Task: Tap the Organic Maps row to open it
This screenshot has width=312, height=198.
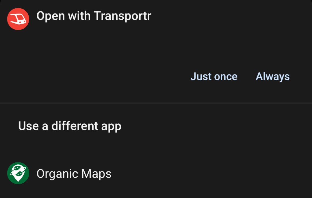Action: point(87,173)
